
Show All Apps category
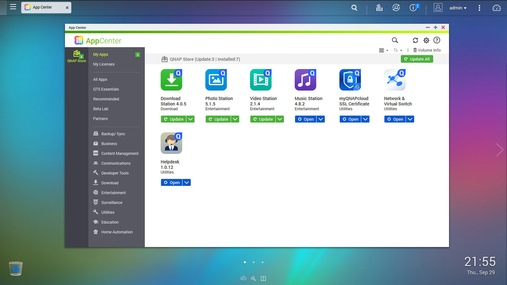tap(100, 79)
